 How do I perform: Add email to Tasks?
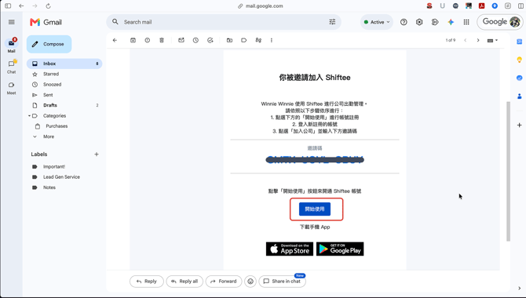coord(210,40)
